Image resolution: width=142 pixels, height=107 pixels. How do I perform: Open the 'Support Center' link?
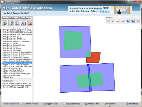point(51,104)
